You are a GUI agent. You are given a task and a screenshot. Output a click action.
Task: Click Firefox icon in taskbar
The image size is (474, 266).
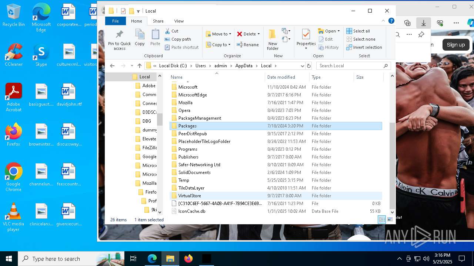tap(188, 259)
